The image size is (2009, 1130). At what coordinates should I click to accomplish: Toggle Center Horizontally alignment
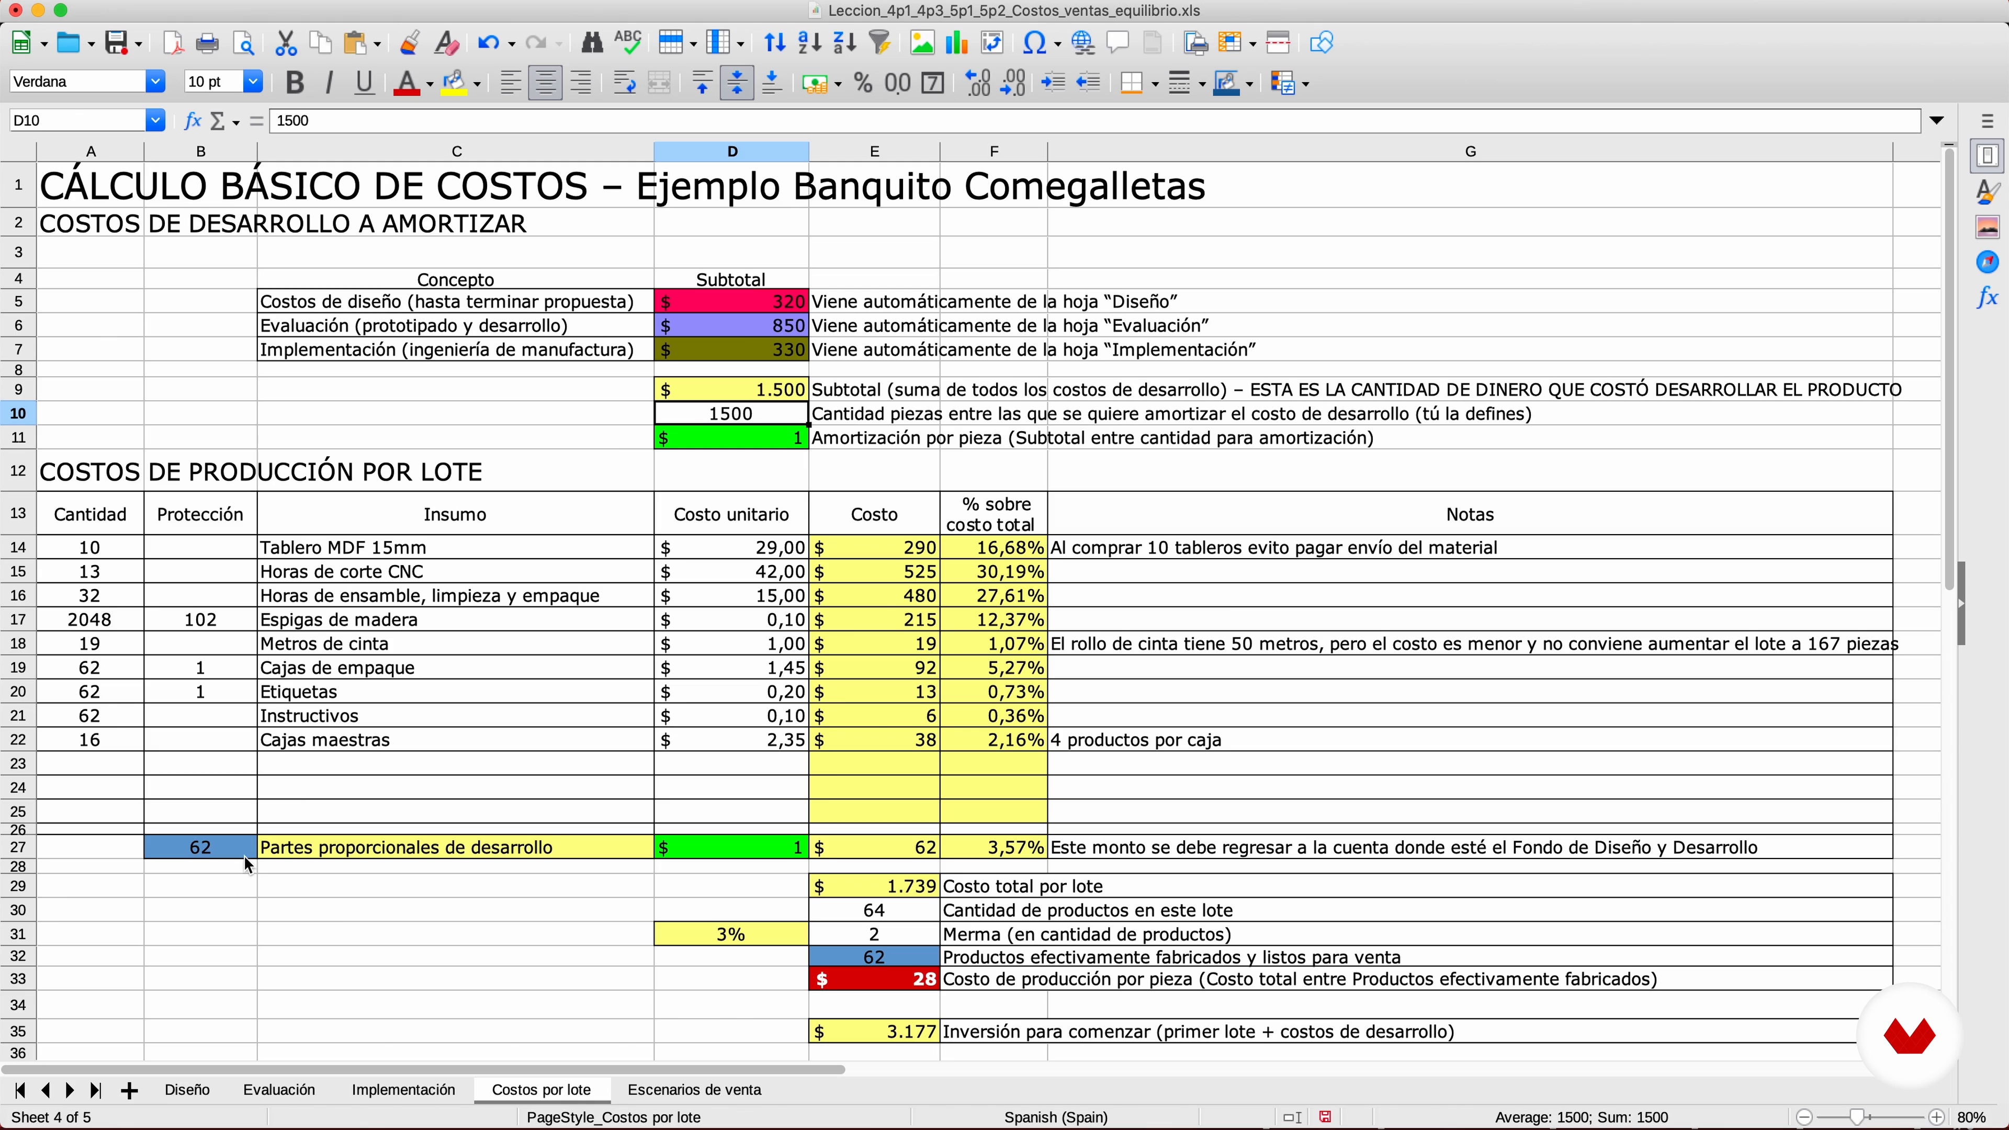(546, 83)
